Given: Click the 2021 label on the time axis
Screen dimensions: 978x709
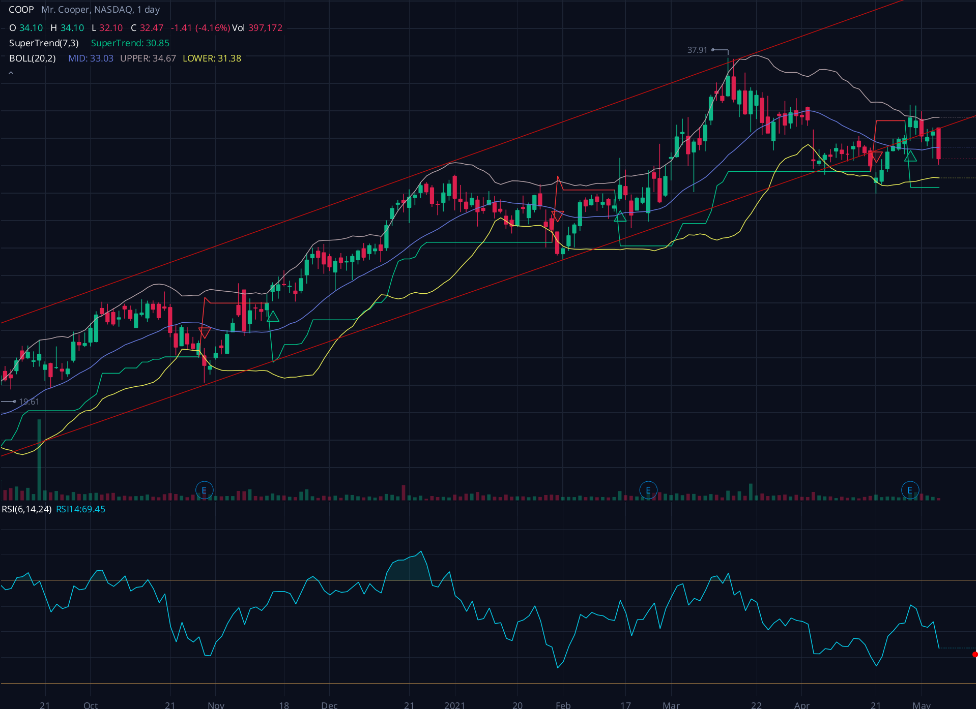Looking at the screenshot, I should coord(454,704).
